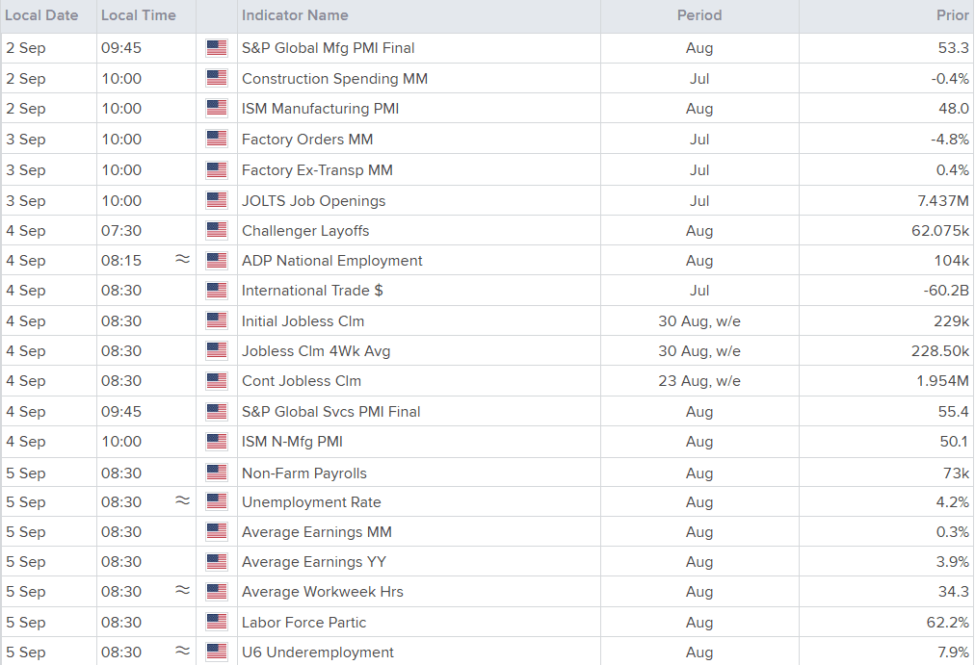Click the Prior column header
The width and height of the screenshot is (975, 665).
point(952,15)
